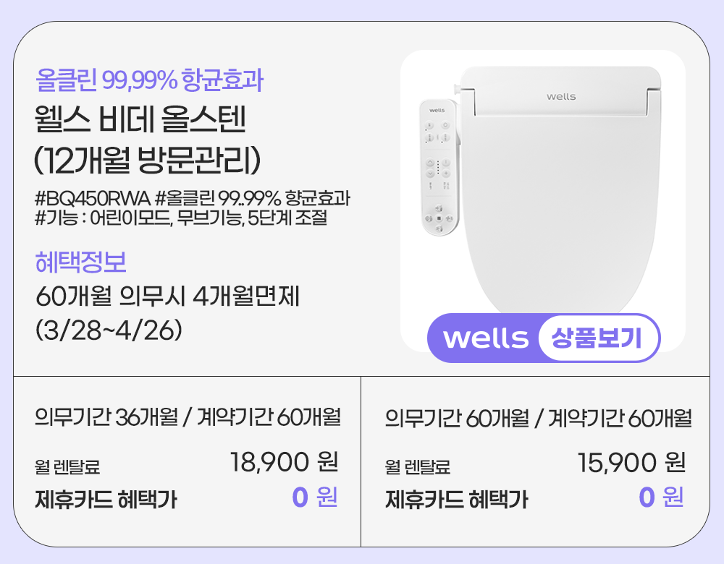Click the 혜택정보 heading
Image resolution: width=724 pixels, height=564 pixels.
pyautogui.click(x=80, y=262)
